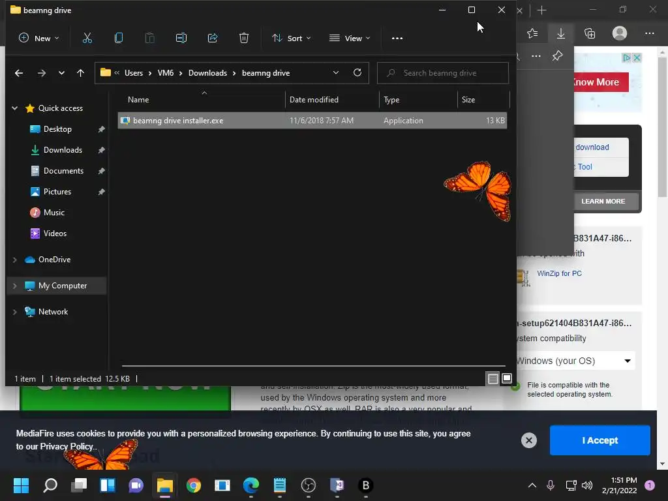
Task: Click the VM6 breadcrumb in address bar
Action: point(166,73)
